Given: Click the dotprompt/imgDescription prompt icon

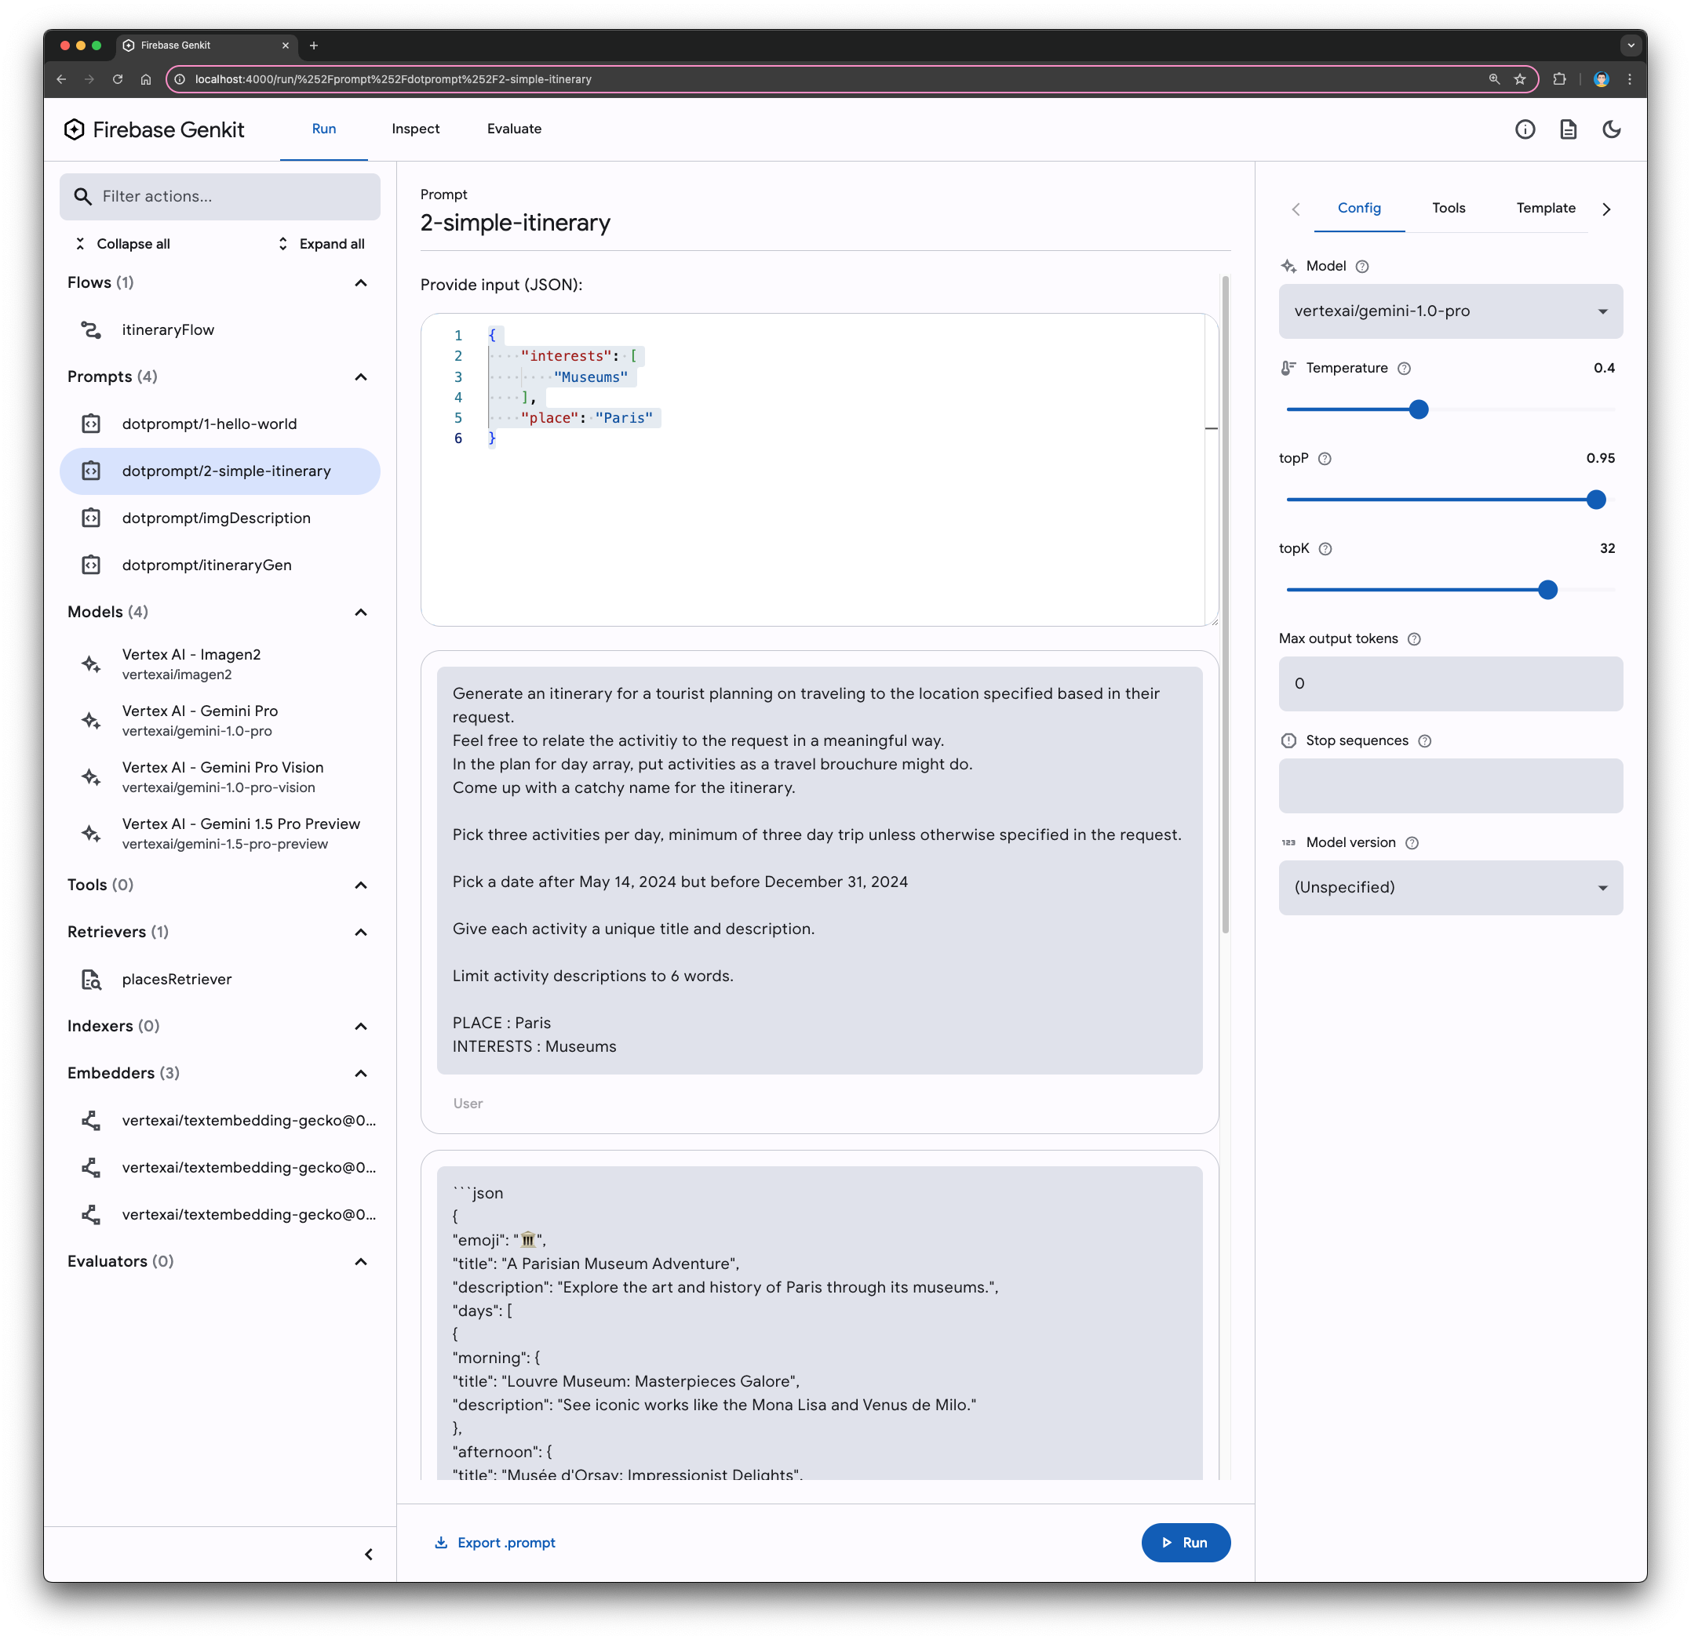Looking at the screenshot, I should (x=93, y=518).
